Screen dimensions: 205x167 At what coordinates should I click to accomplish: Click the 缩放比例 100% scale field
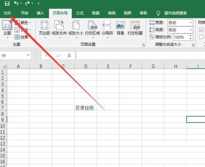click(181, 37)
